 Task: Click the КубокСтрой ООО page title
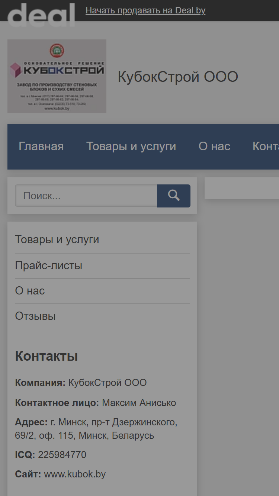click(178, 77)
